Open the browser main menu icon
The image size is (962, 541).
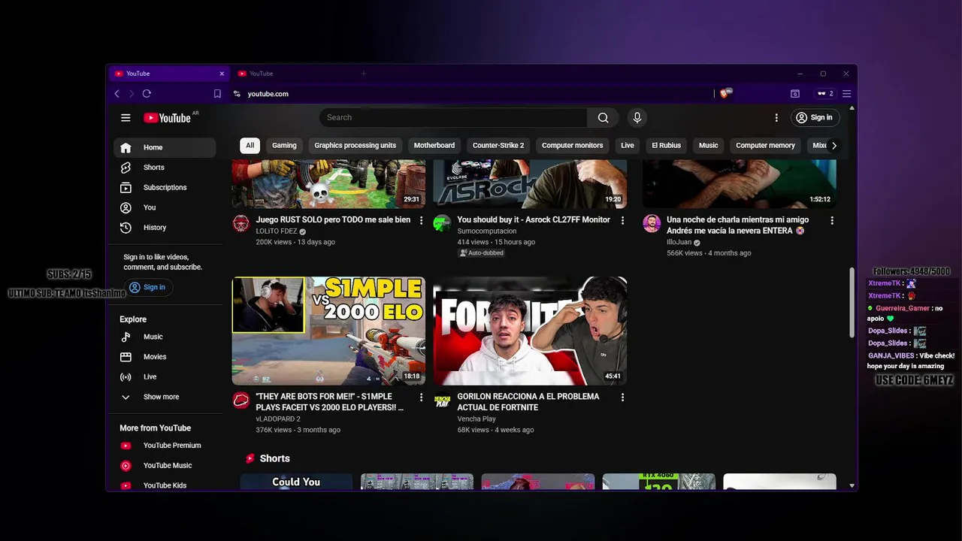pos(846,94)
